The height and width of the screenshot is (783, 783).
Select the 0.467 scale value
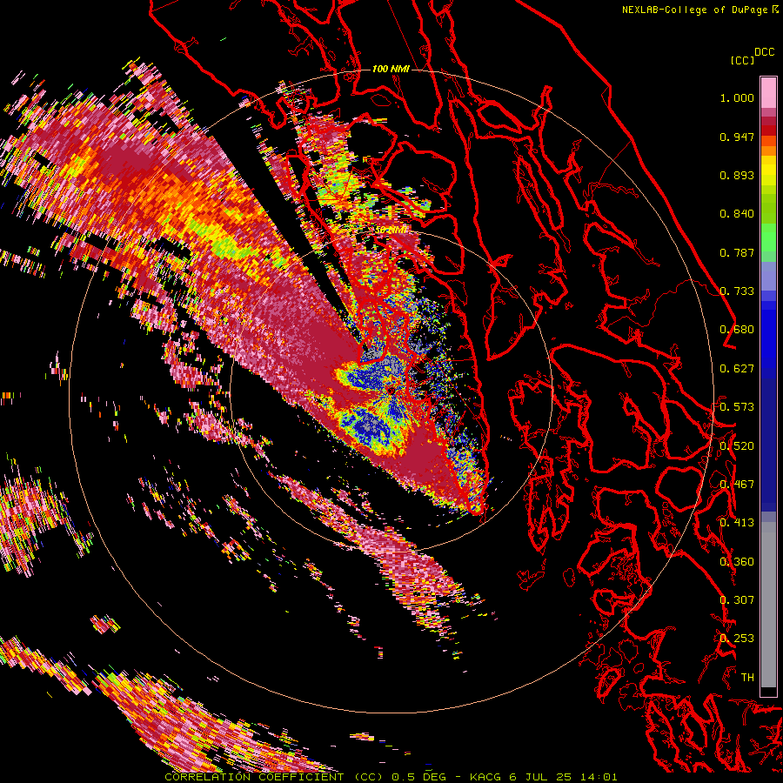point(737,485)
